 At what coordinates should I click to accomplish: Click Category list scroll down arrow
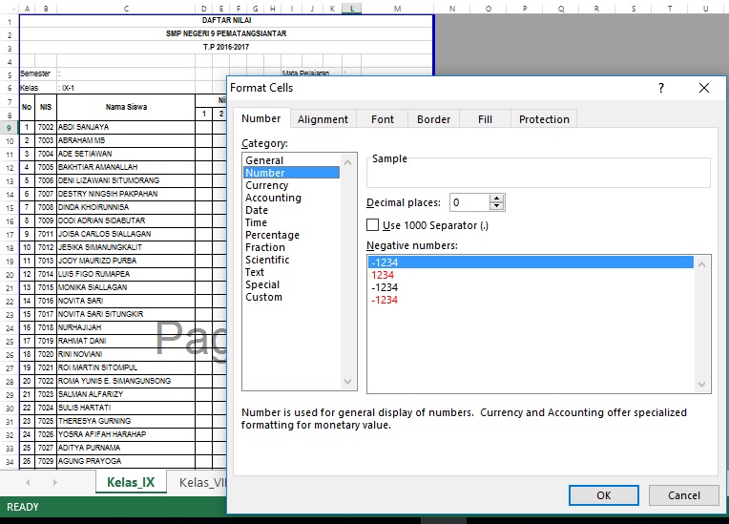pos(347,381)
